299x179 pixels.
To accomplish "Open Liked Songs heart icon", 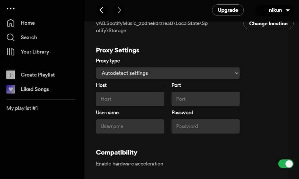I will [x=11, y=89].
